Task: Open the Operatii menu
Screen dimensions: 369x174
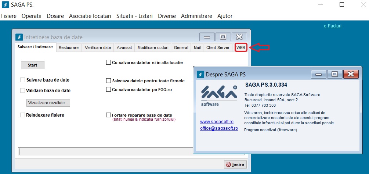Action: pos(32,16)
